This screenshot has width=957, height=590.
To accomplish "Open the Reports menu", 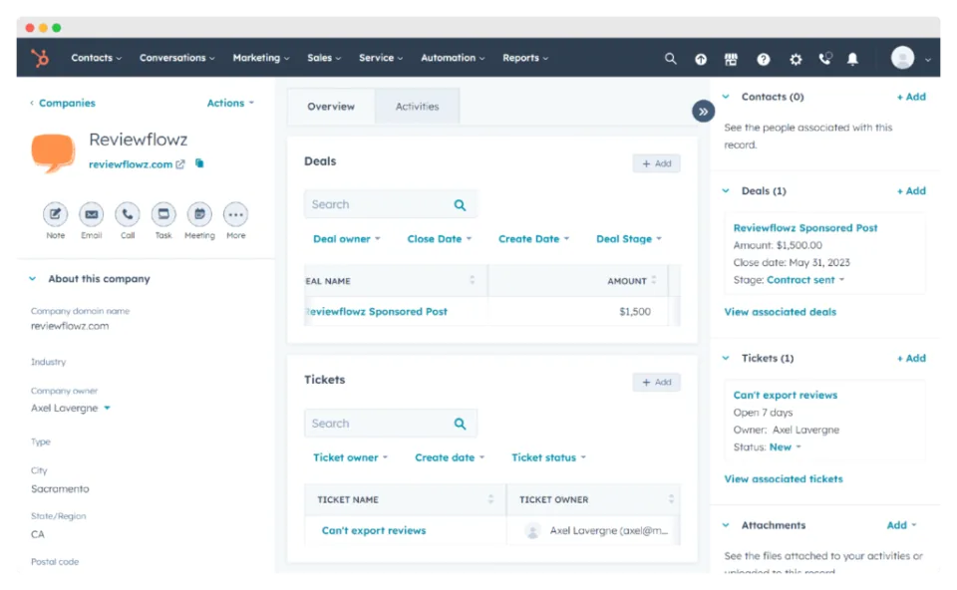I will tap(525, 58).
